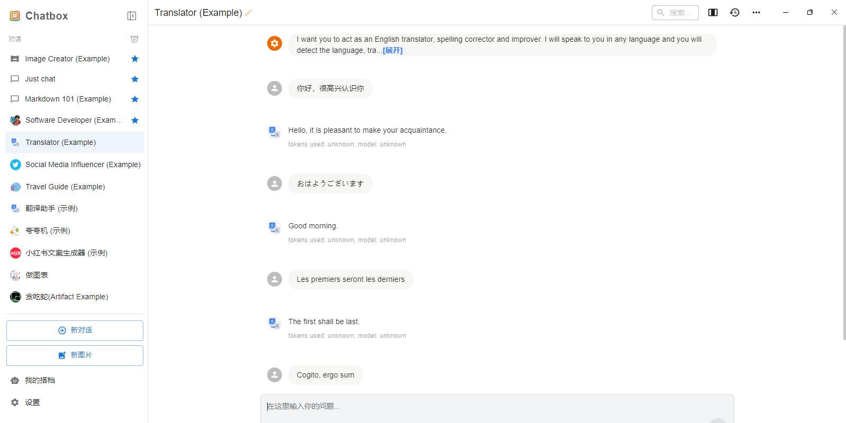Start a new conversation with 新对话
The height and width of the screenshot is (423, 846).
point(75,330)
